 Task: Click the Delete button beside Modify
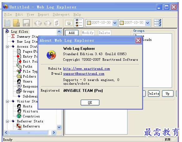104,33
